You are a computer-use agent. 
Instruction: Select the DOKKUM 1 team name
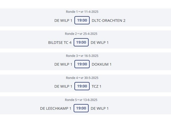click(x=101, y=64)
